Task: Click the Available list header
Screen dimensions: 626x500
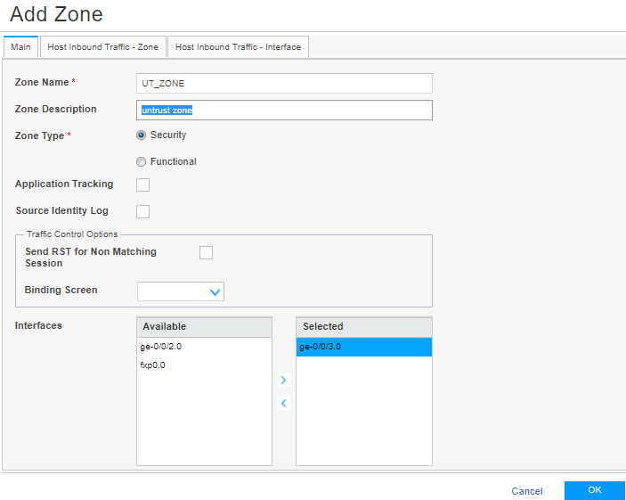Action: coord(204,326)
